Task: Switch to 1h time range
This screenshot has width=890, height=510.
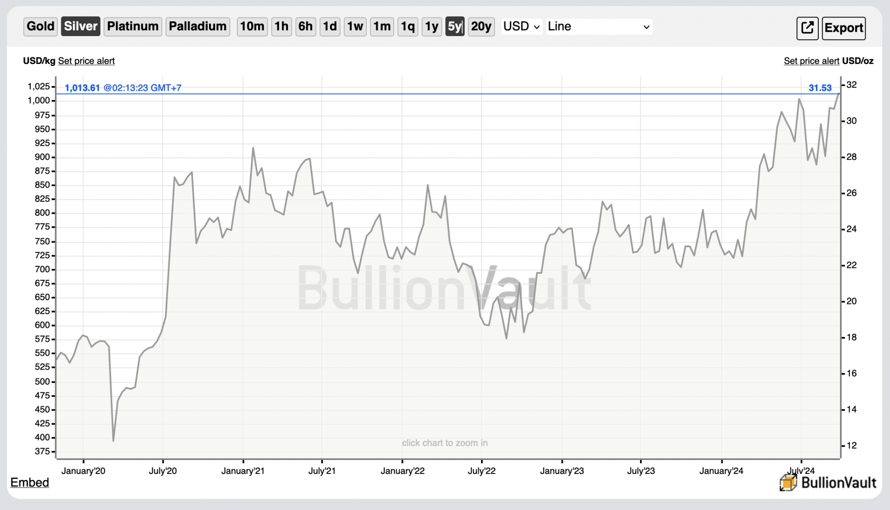Action: [x=281, y=27]
